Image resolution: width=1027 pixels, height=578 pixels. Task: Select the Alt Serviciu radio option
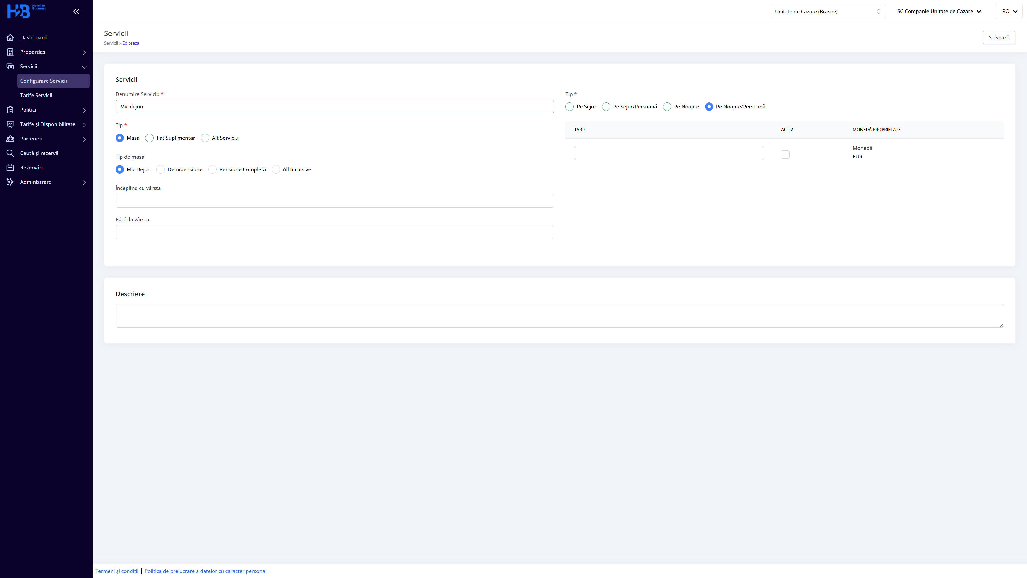(x=205, y=138)
